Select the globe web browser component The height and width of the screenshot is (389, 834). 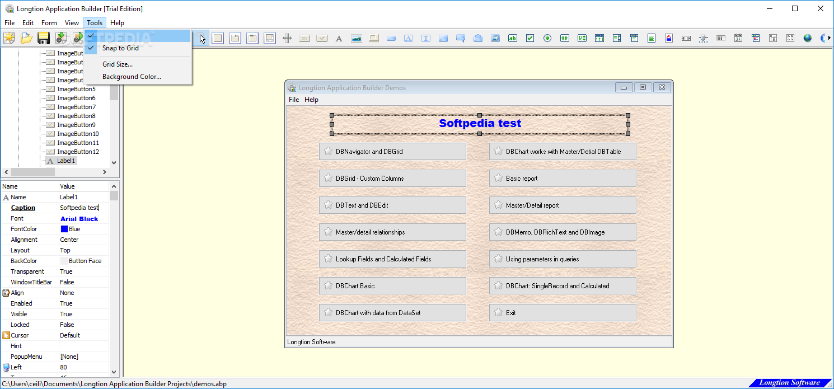808,38
